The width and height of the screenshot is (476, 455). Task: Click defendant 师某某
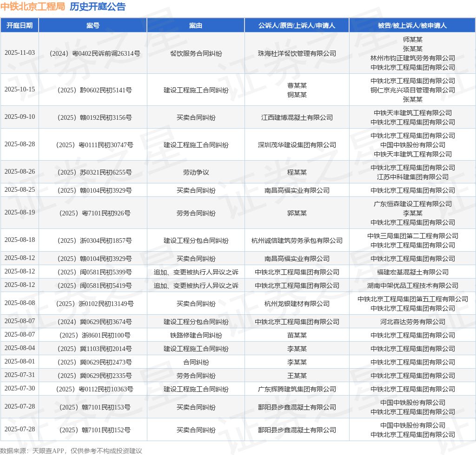tap(413, 39)
